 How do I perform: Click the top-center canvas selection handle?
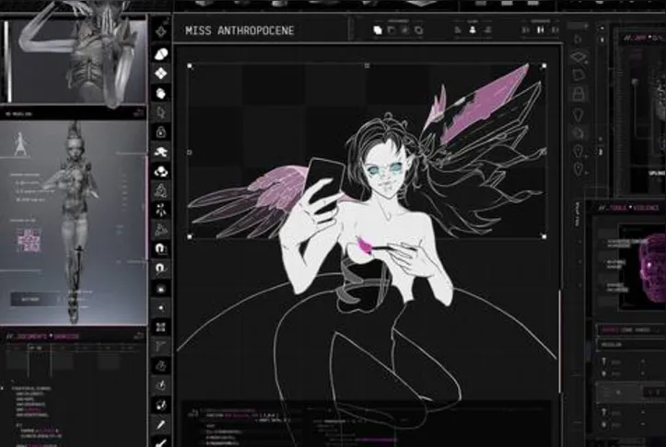[x=367, y=65]
